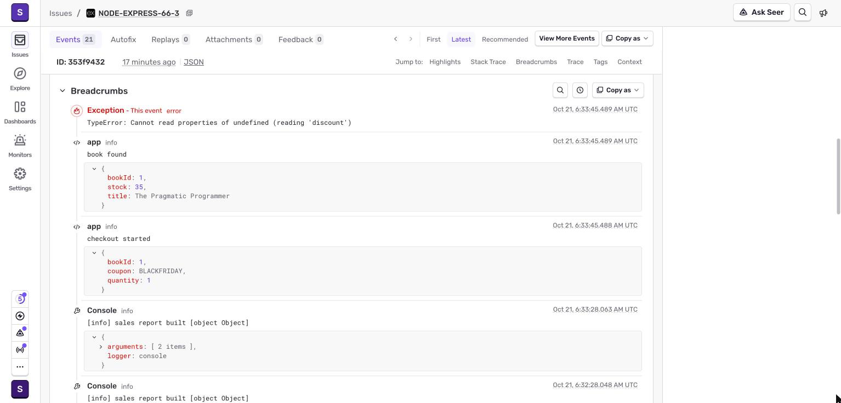Jump to Trace section

pos(575,62)
